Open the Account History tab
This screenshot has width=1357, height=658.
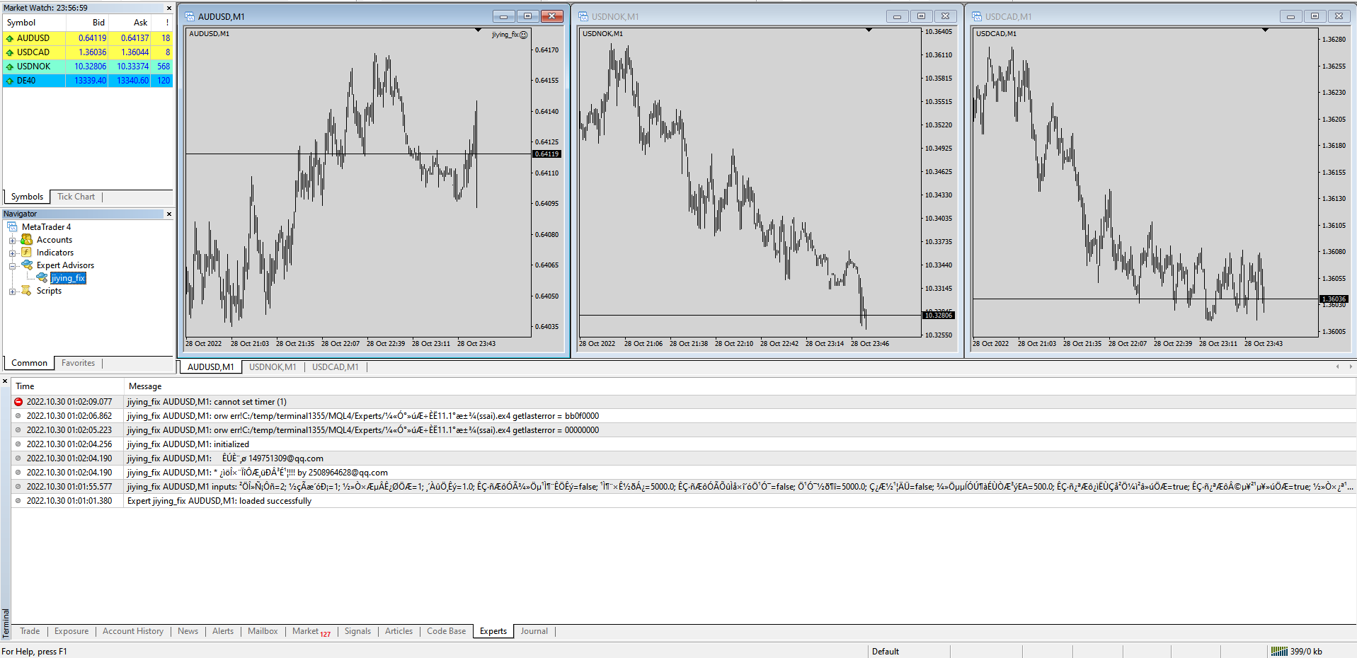tap(133, 631)
